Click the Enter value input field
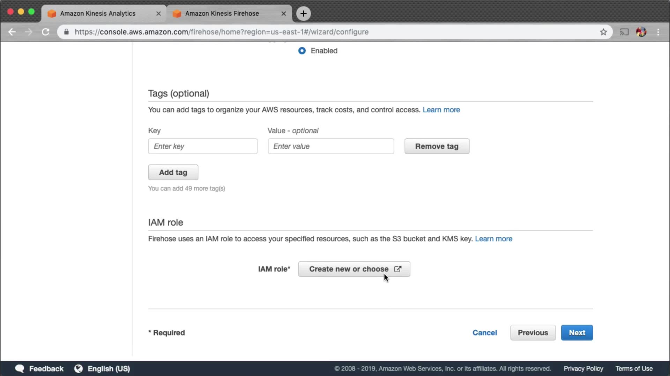Screen dimensions: 670x376 click(x=330, y=146)
